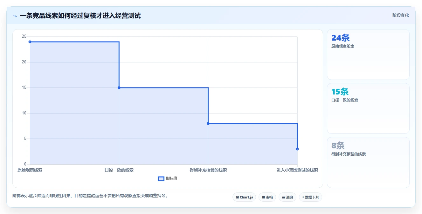Click the data point at value 3
The image size is (422, 214).
297,149
